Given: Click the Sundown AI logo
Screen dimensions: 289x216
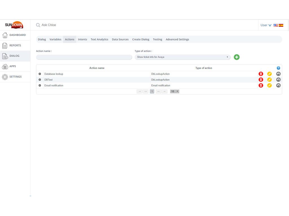Looking at the screenshot, I should pos(14,25).
